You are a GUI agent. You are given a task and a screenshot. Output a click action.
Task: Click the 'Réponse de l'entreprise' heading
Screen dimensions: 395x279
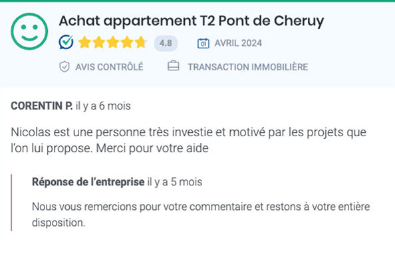pyautogui.click(x=88, y=182)
